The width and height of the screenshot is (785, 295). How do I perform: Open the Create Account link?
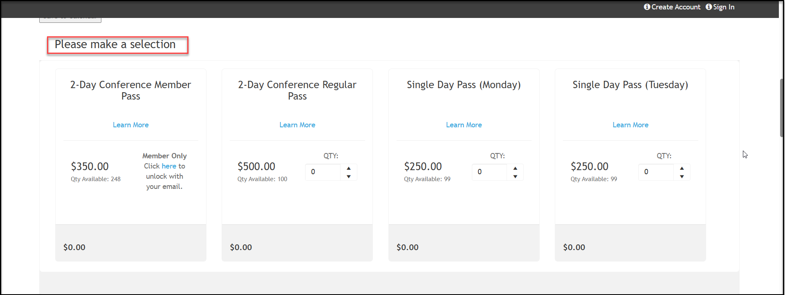[x=676, y=7]
